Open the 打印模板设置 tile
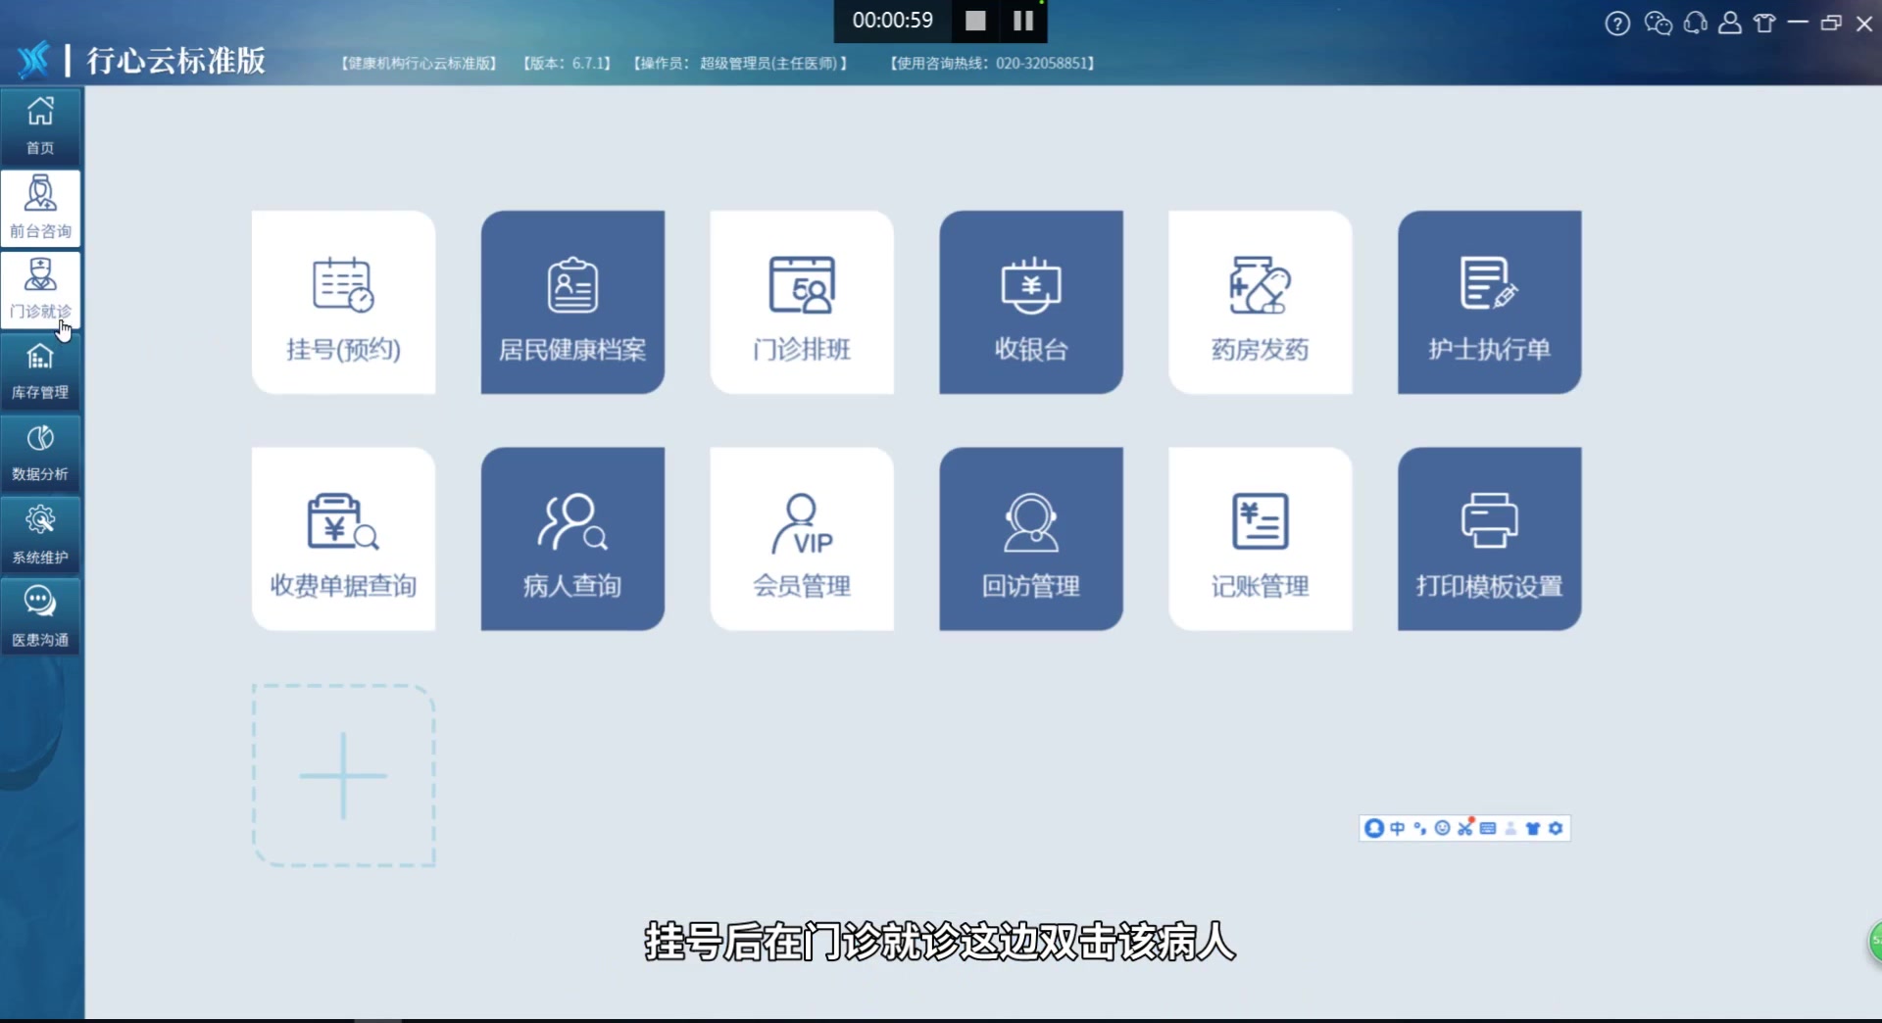Image resolution: width=1882 pixels, height=1023 pixels. 1490,539
